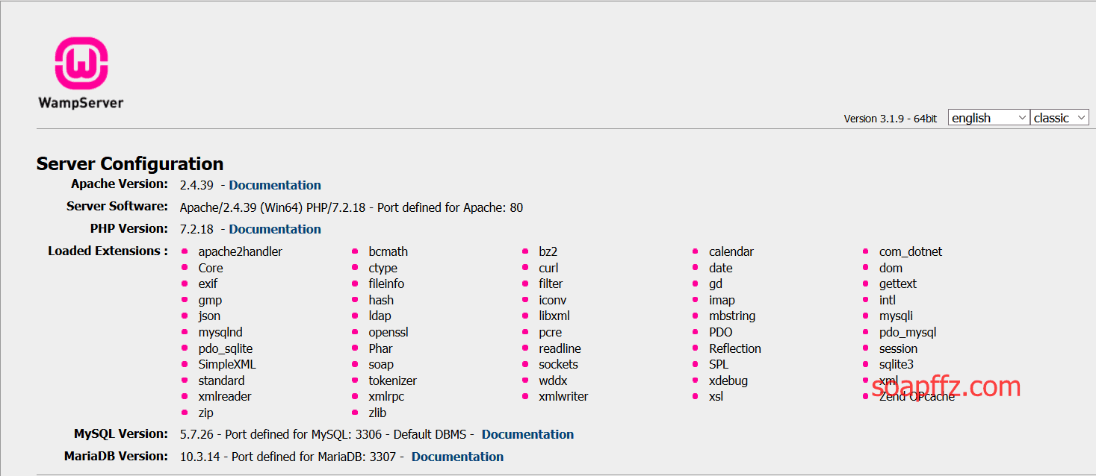Viewport: 1096px width, 476px height.
Task: Open MariaDB Version Documentation link
Action: [457, 457]
